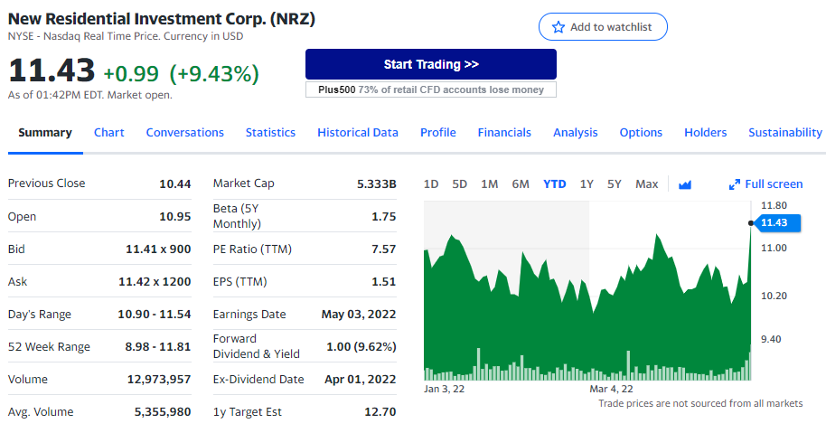Switch chart range to 6M
Viewport: 826px width, 433px height.
pos(521,184)
